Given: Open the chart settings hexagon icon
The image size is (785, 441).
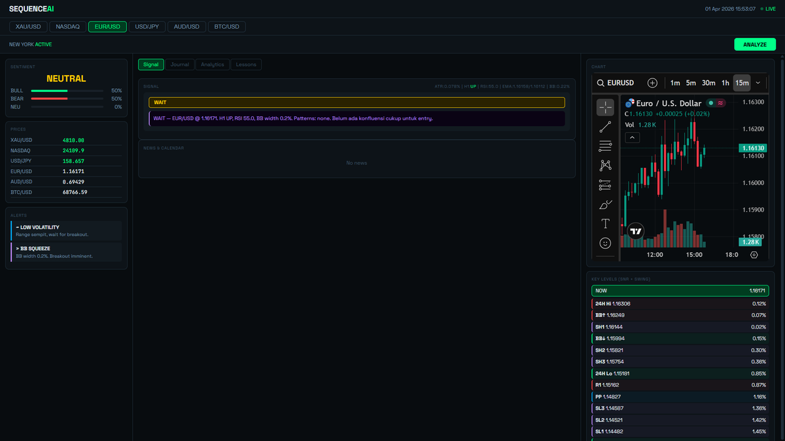Looking at the screenshot, I should pyautogui.click(x=754, y=255).
